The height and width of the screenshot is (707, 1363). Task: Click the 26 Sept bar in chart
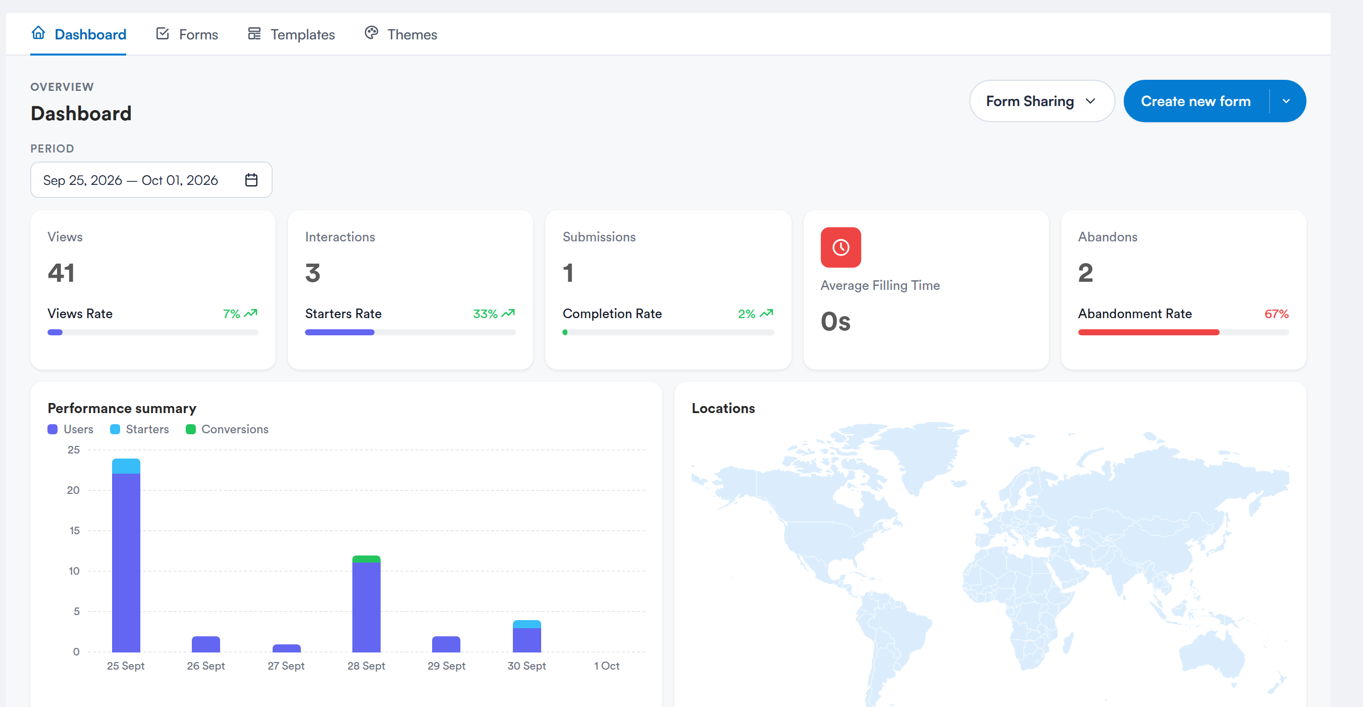[206, 644]
